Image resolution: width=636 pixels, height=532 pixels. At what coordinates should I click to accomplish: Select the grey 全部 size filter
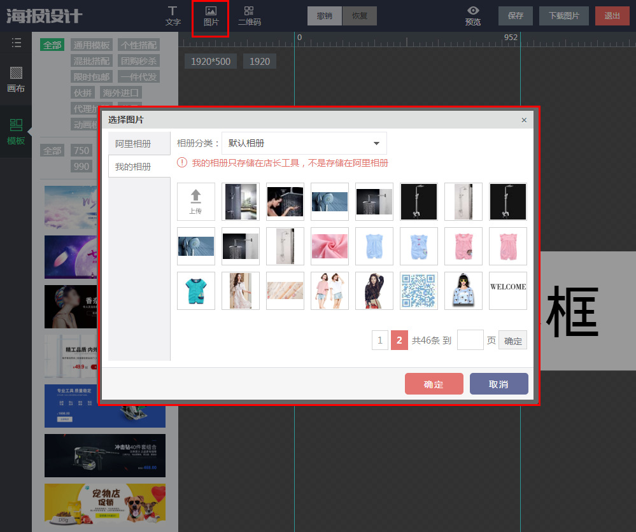(52, 150)
